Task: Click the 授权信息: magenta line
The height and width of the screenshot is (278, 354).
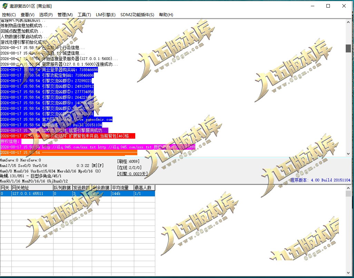Action: coord(11,141)
